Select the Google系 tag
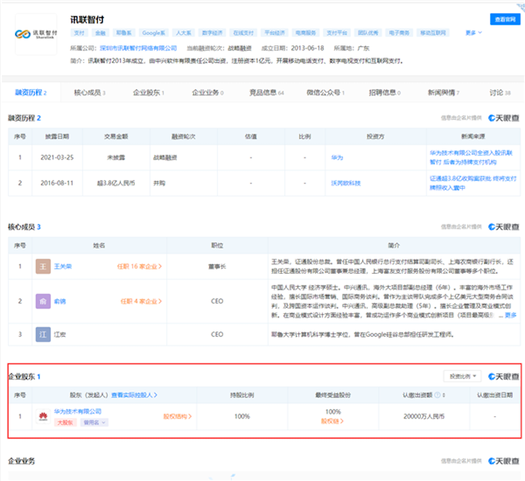 click(154, 33)
